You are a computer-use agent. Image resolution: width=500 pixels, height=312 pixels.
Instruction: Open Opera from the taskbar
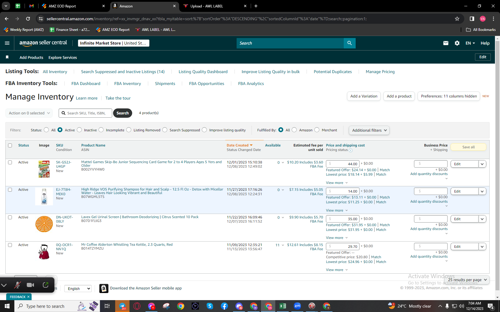[137, 306]
